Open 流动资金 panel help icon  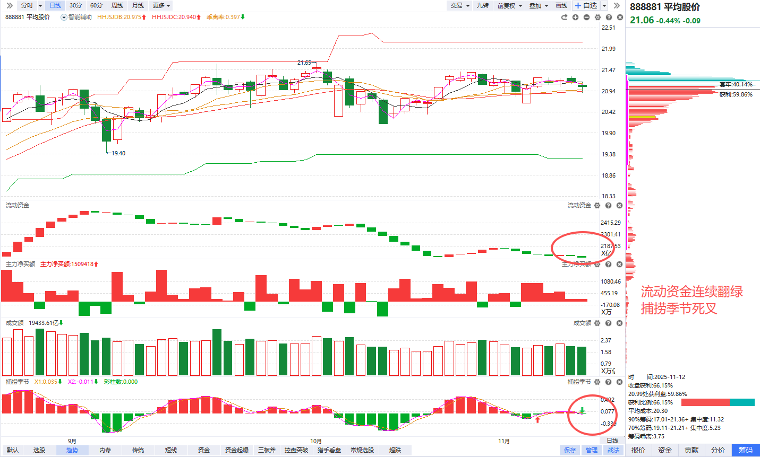609,205
